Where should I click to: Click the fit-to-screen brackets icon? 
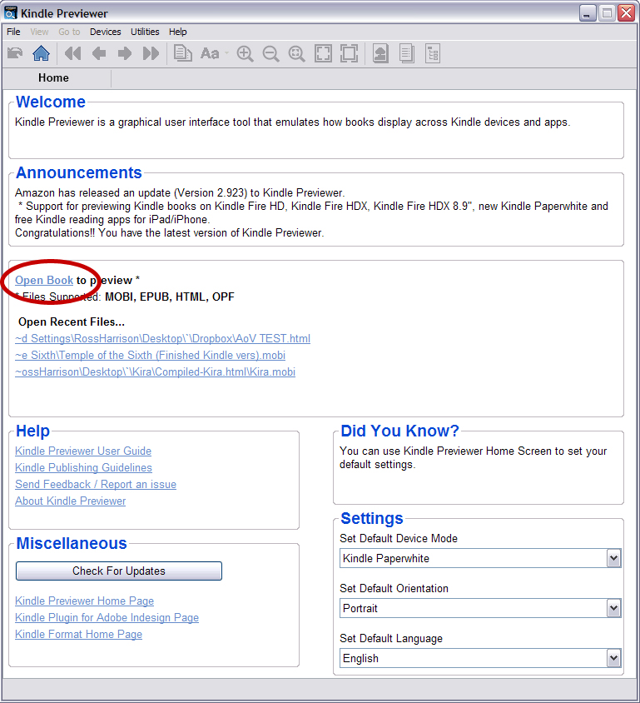click(323, 53)
